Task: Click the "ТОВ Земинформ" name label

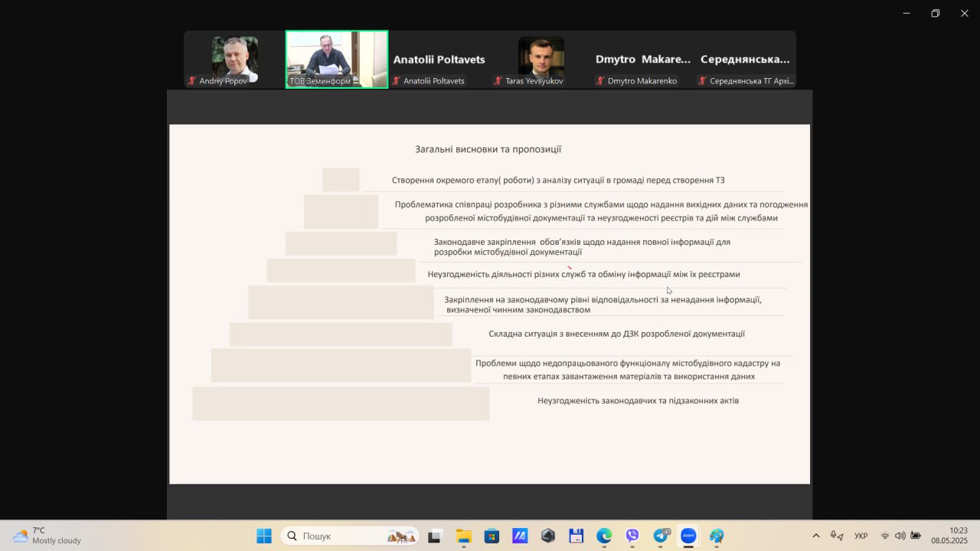Action: (320, 81)
